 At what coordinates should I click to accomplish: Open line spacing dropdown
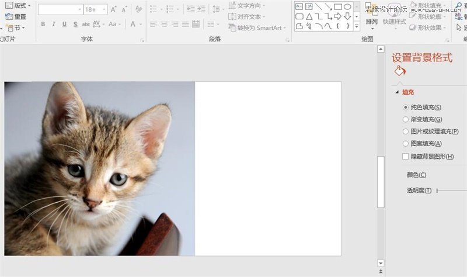218,9
